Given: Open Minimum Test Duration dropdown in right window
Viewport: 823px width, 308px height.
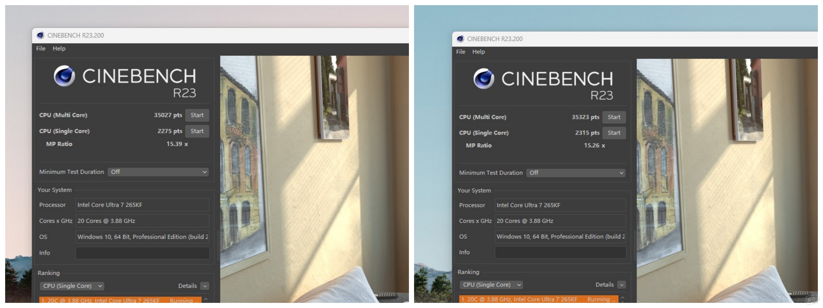Looking at the screenshot, I should coord(576,173).
